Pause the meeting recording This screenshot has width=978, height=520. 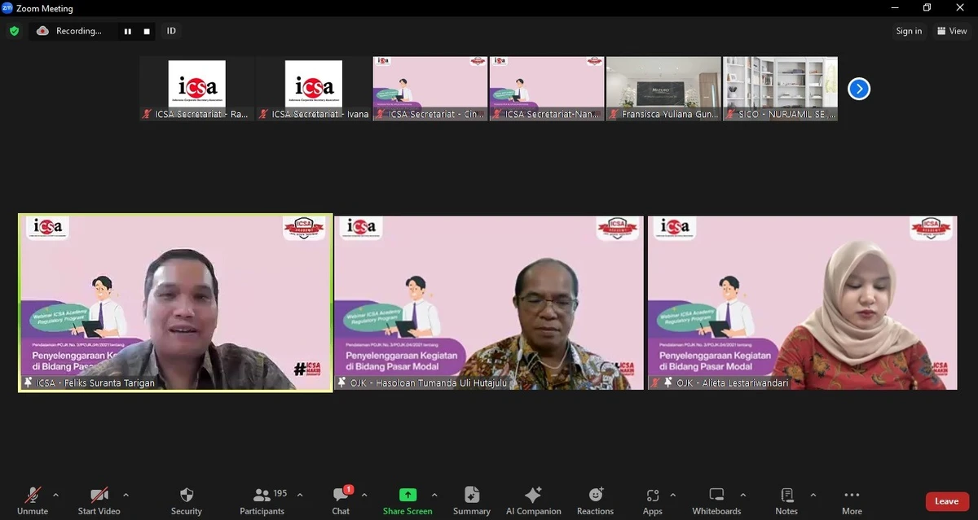(x=127, y=31)
